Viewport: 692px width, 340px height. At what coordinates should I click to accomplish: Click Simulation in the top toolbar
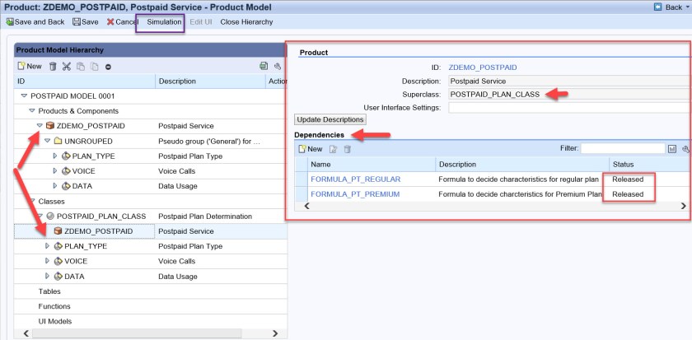click(164, 21)
